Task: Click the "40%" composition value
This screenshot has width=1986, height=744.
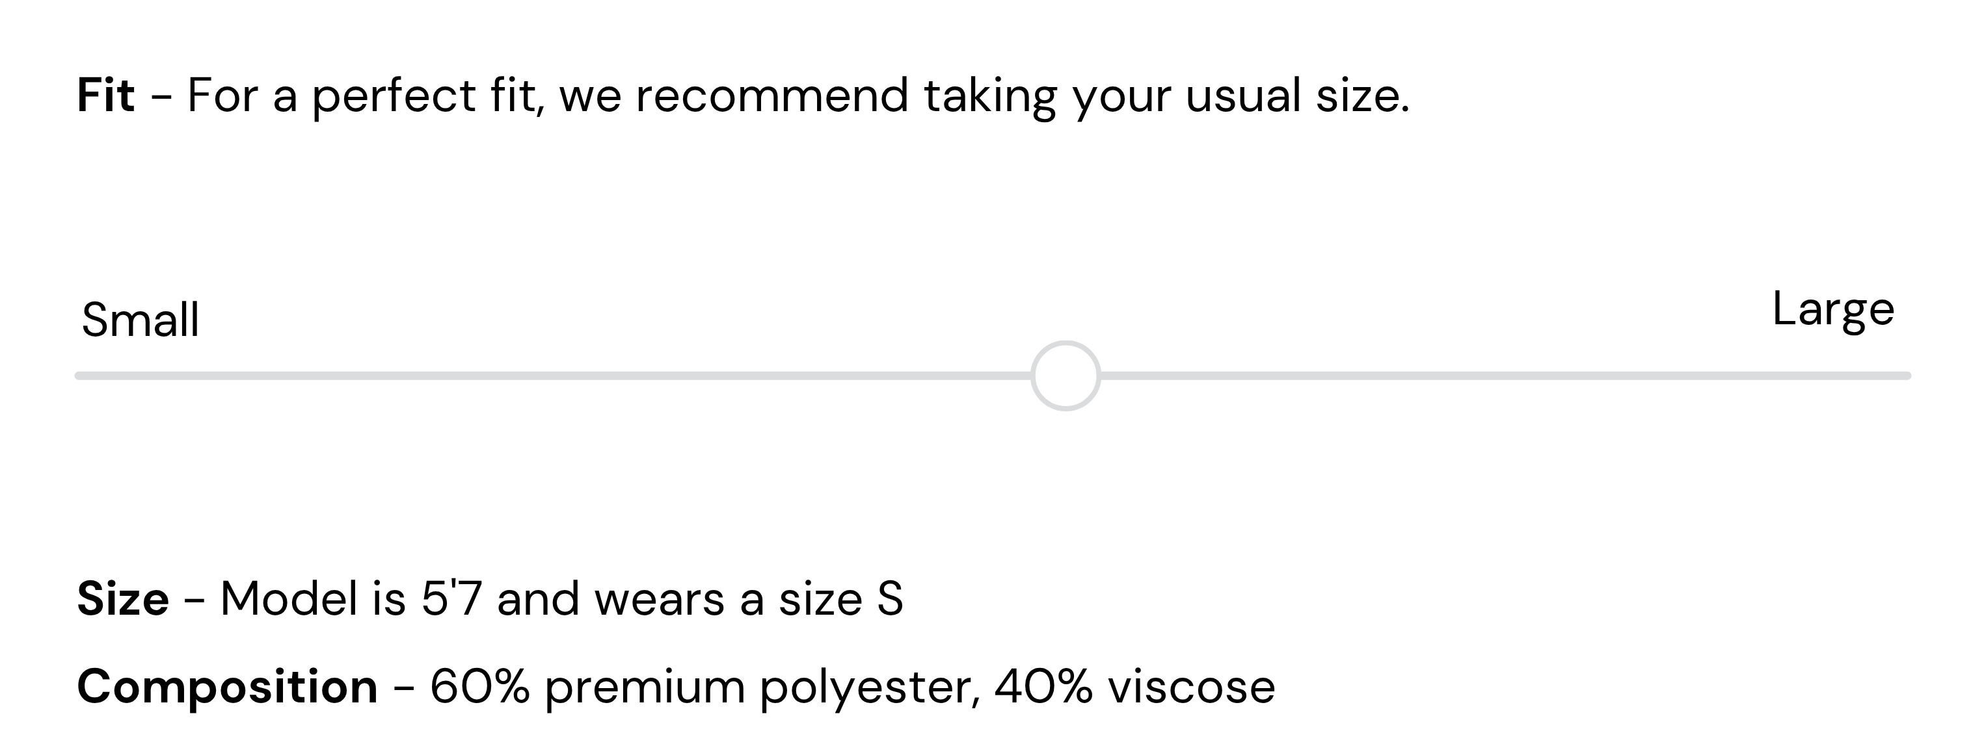Action: coord(1043,686)
